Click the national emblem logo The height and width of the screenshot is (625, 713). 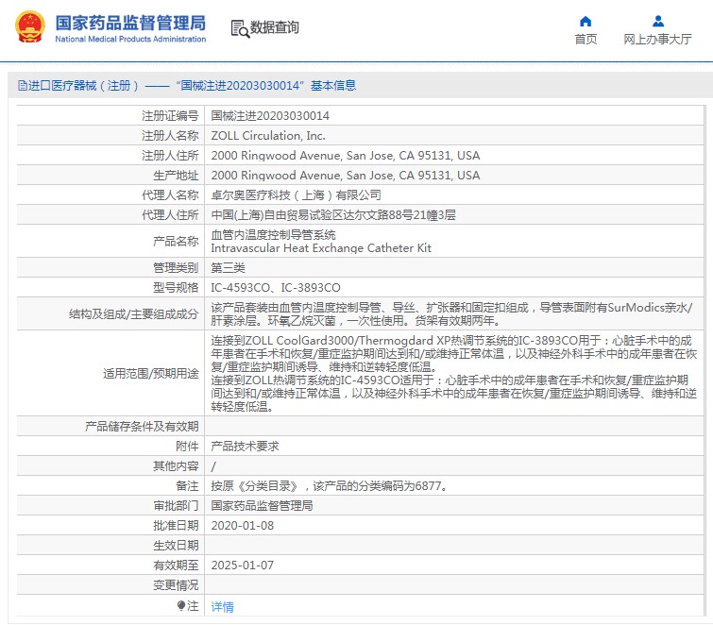tap(30, 26)
